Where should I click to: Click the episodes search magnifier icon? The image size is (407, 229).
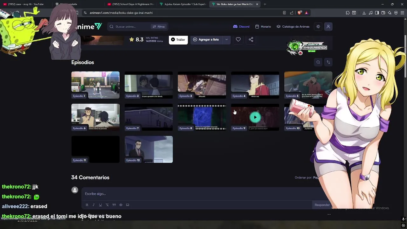point(318,62)
